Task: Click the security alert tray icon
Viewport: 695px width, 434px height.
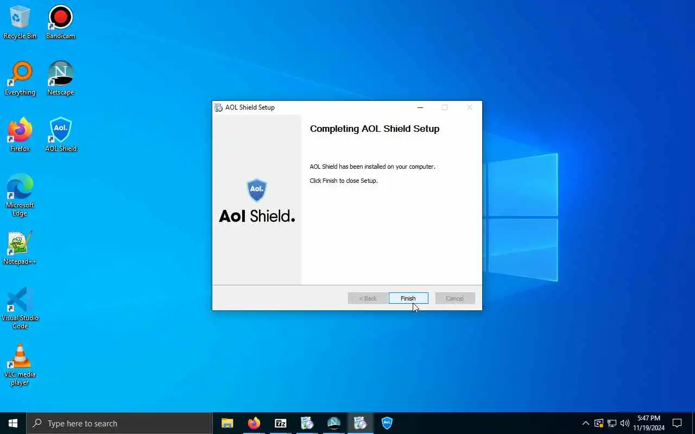Action: tap(599, 423)
